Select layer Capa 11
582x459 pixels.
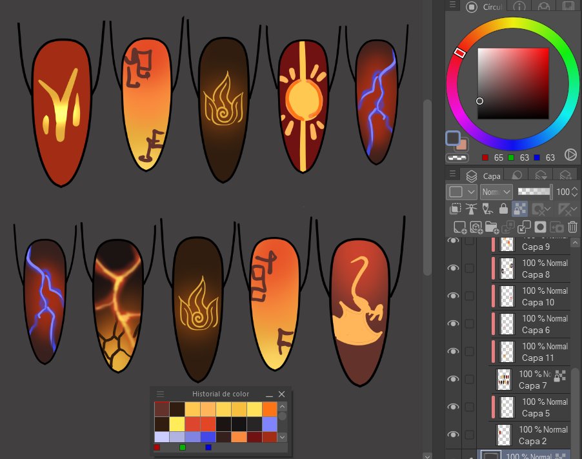point(531,352)
